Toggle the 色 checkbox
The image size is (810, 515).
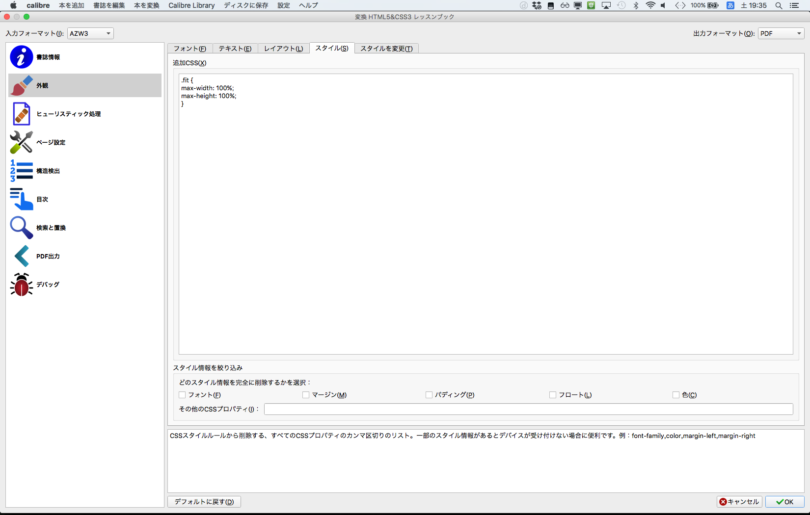(676, 395)
